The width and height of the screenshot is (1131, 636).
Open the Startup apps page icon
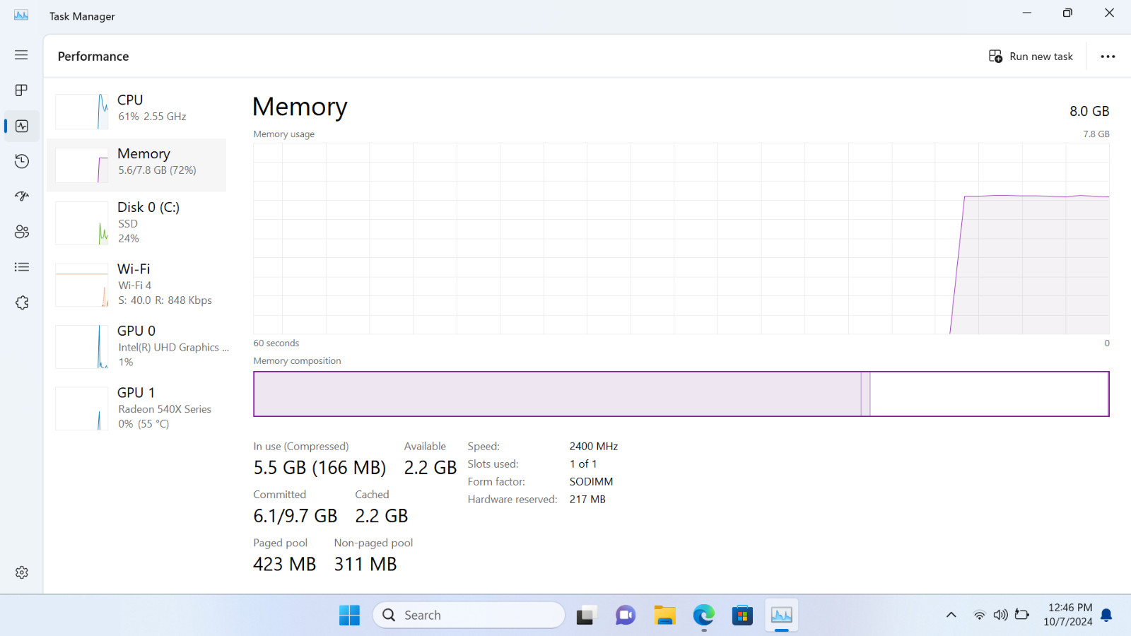coord(22,196)
